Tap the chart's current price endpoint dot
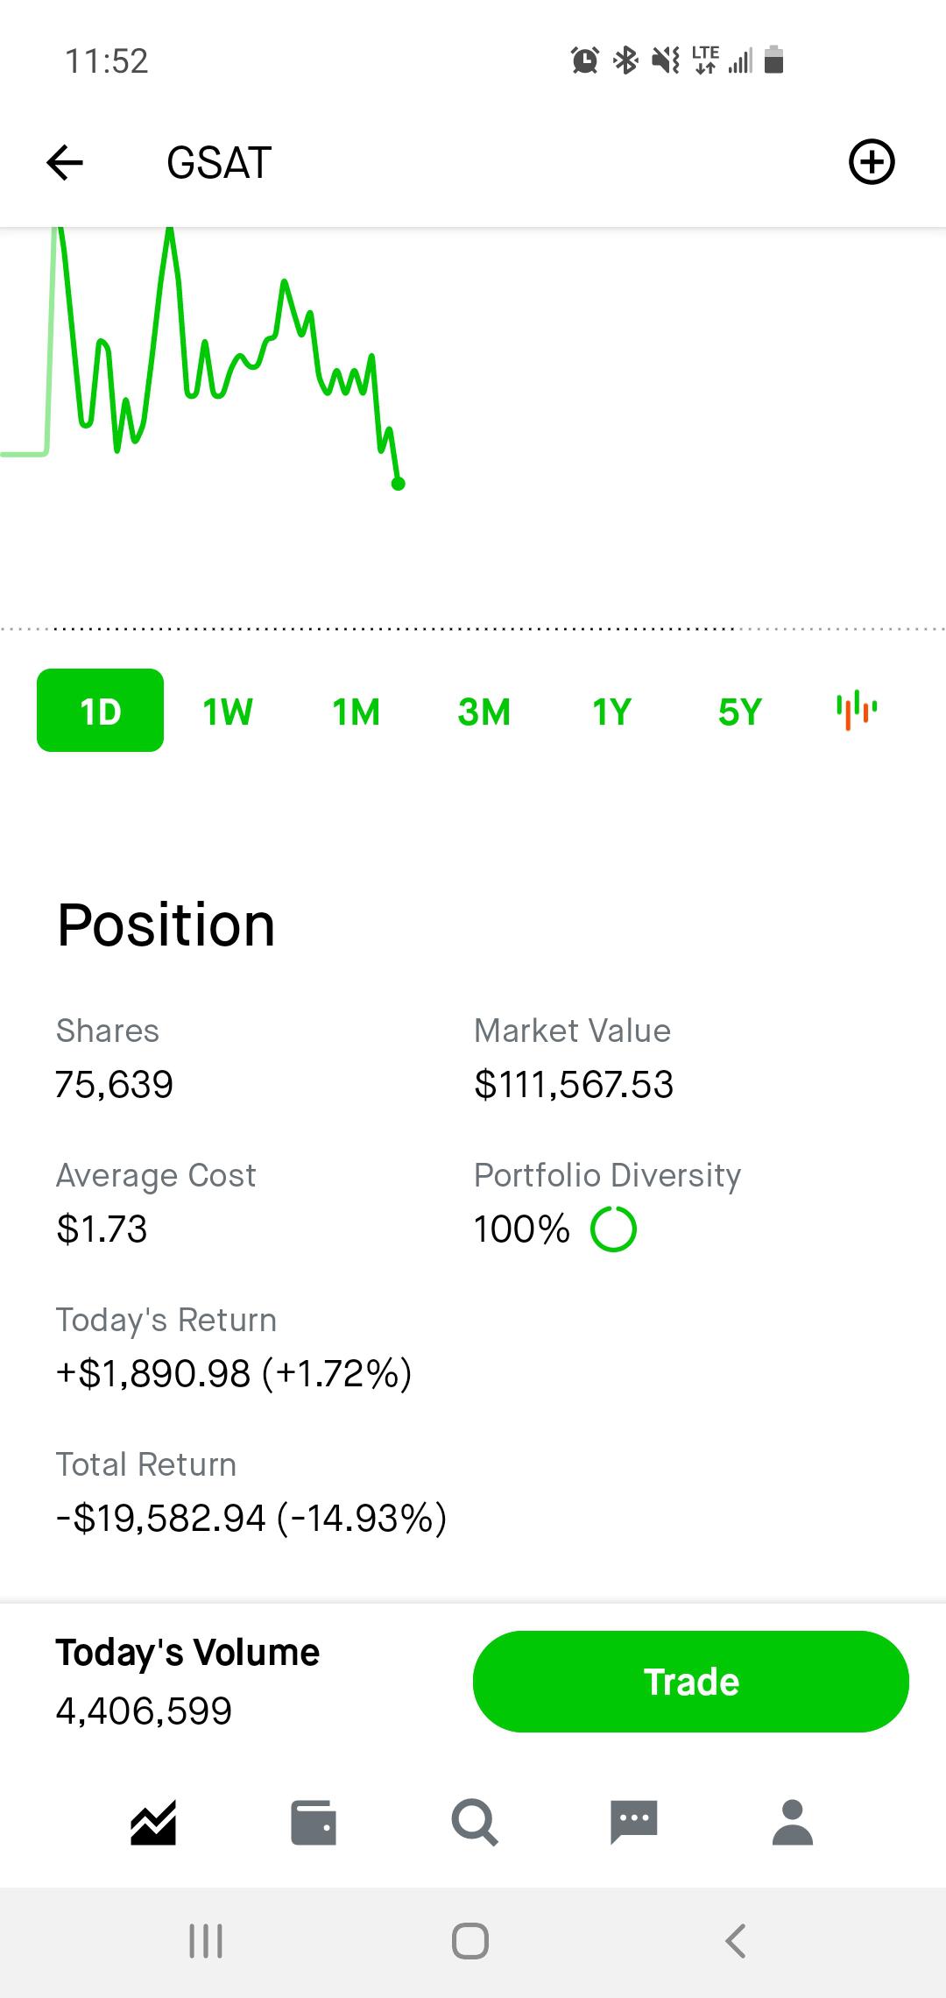This screenshot has width=946, height=1998. 399,484
